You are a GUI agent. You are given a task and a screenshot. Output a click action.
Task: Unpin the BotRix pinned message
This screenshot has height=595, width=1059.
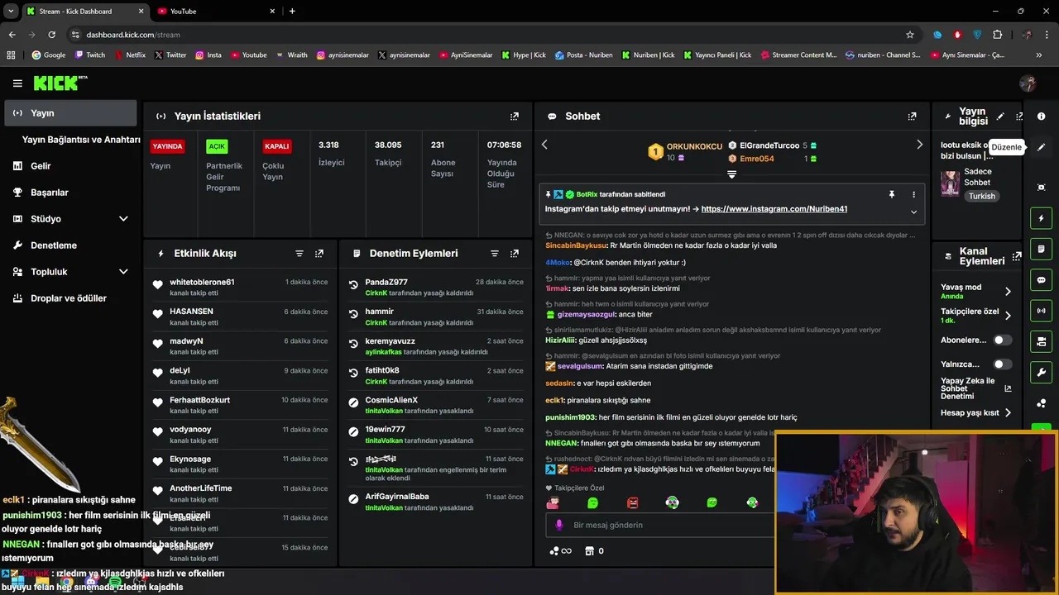point(892,194)
